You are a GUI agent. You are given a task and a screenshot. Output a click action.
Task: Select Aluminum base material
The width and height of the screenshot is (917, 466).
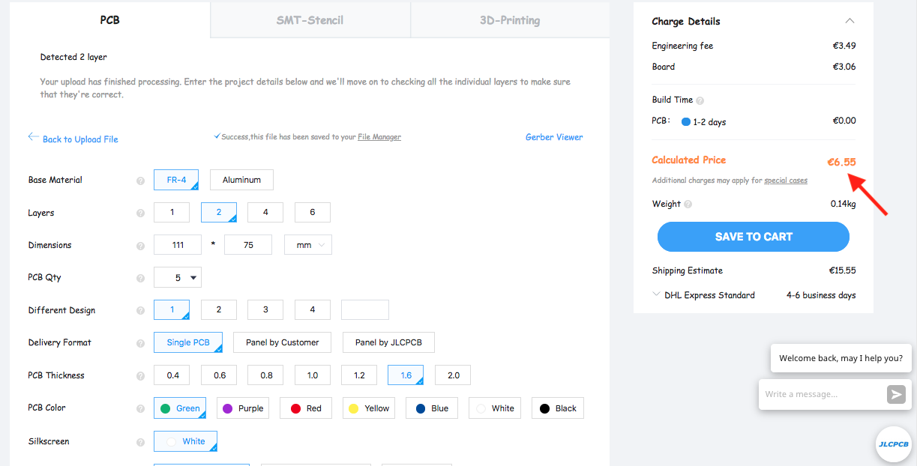pos(241,180)
